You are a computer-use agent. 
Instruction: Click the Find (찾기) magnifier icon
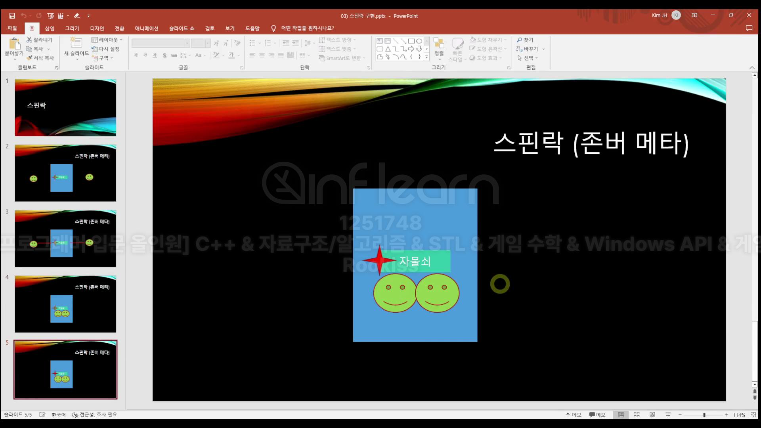(519, 40)
